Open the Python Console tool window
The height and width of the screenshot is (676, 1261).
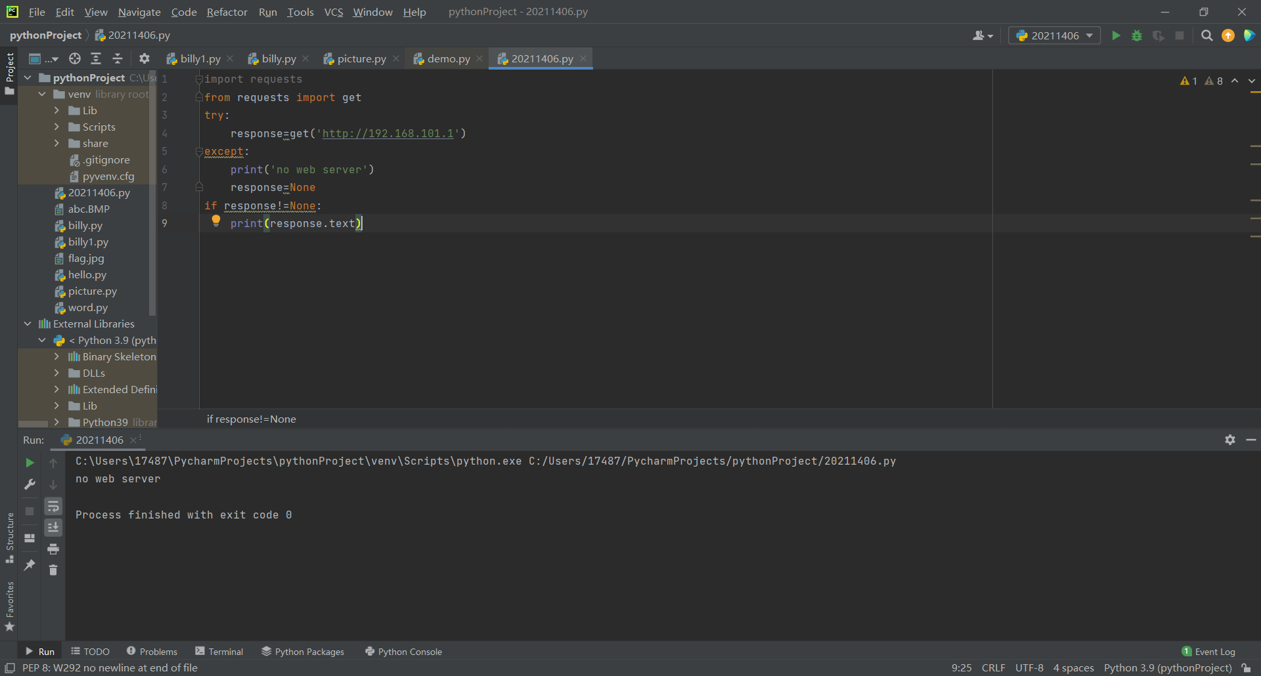(403, 651)
